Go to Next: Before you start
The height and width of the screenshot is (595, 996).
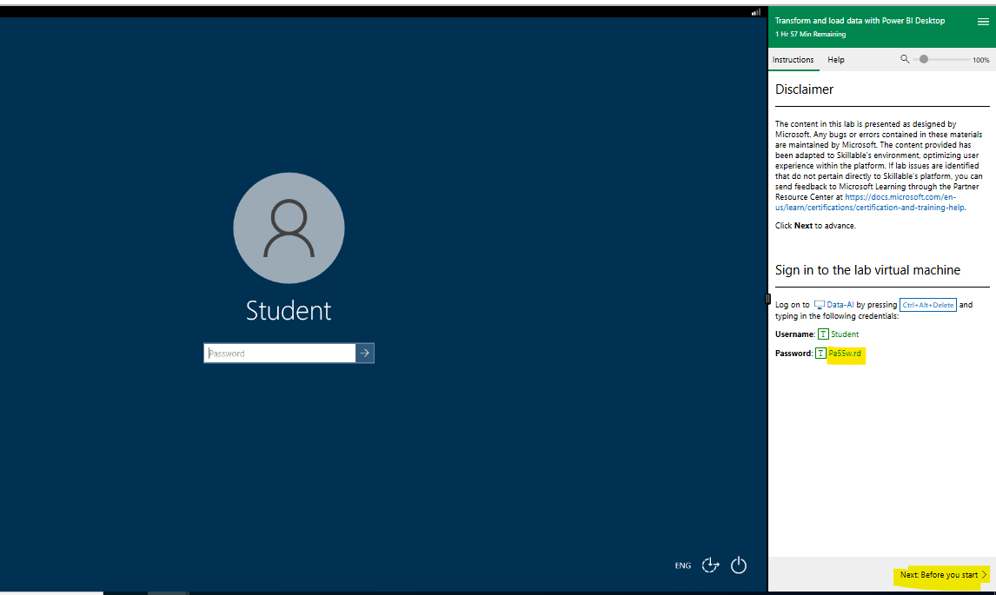coord(943,575)
